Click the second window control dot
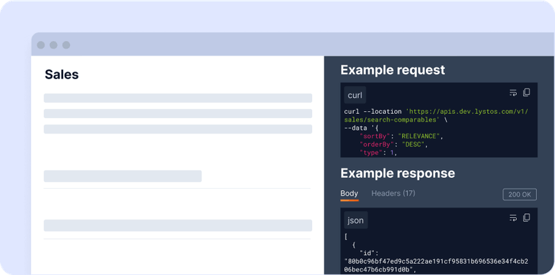The height and width of the screenshot is (275, 555). point(53,45)
